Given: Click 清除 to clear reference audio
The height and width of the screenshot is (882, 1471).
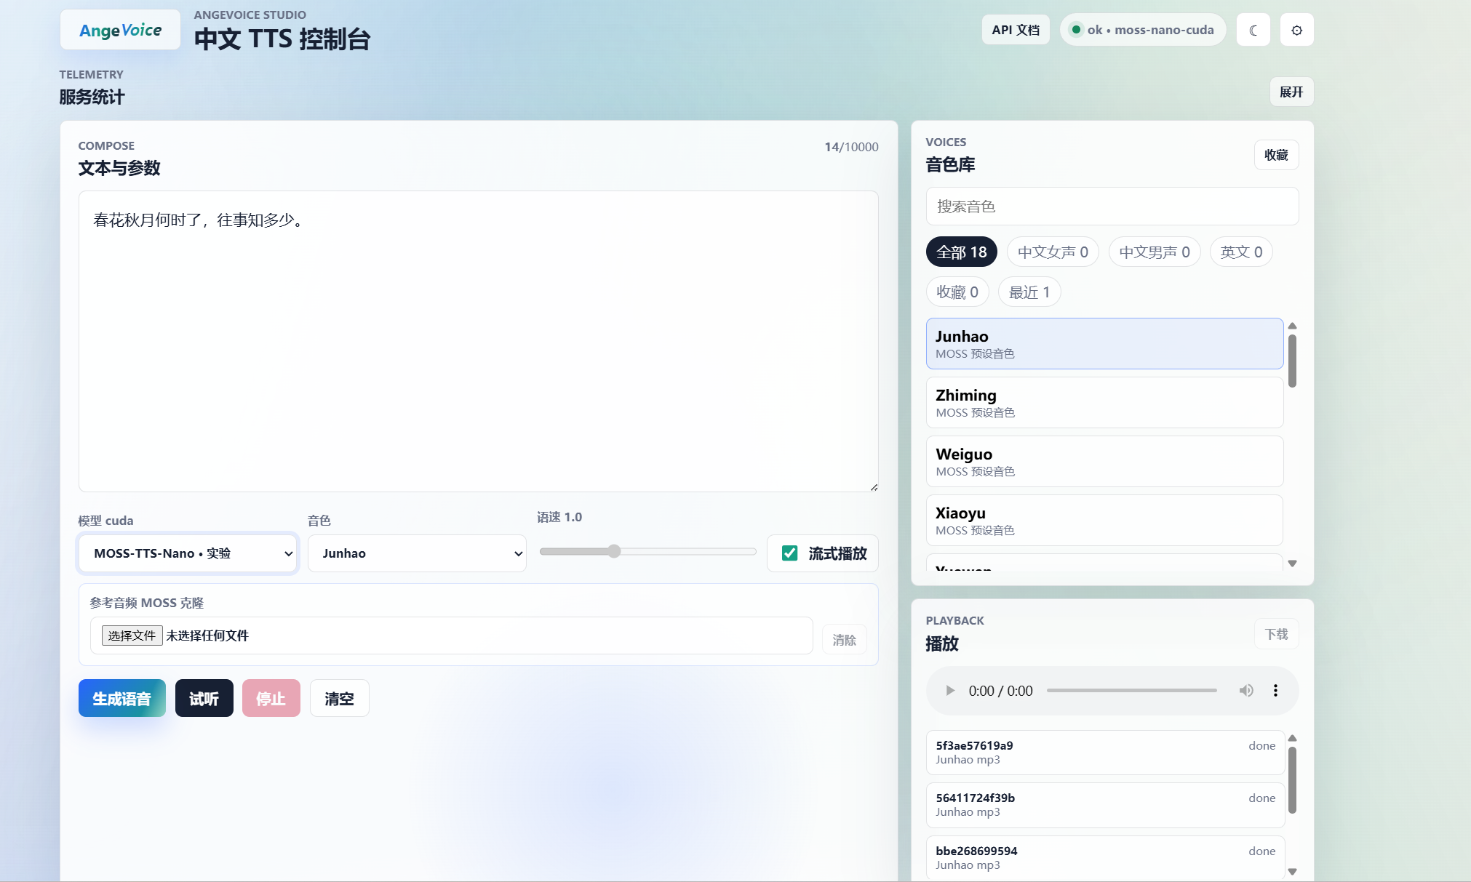Looking at the screenshot, I should 844,640.
